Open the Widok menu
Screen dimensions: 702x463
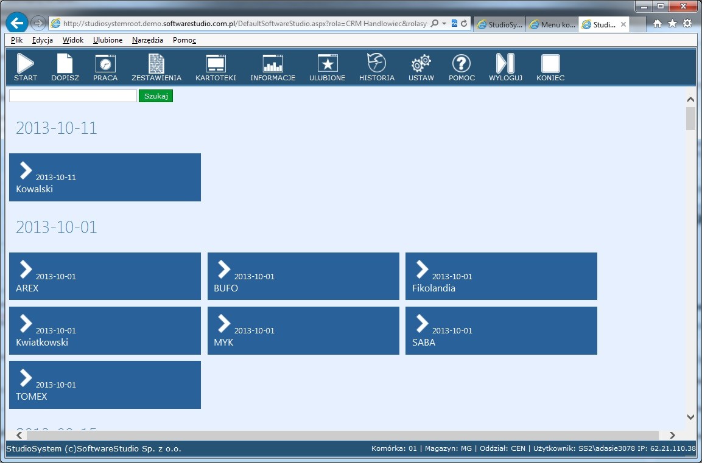click(73, 40)
